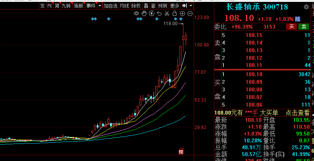Click the 振幅 value 10.28%
The image size is (314, 161).
[253, 141]
